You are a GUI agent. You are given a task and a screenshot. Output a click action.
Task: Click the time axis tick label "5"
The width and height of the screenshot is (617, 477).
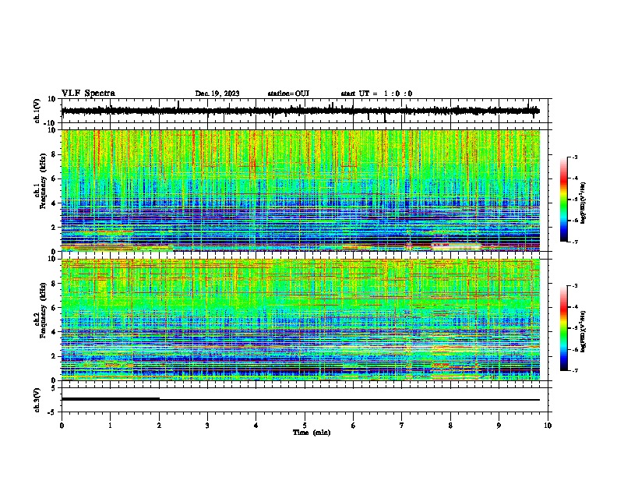tap(305, 426)
